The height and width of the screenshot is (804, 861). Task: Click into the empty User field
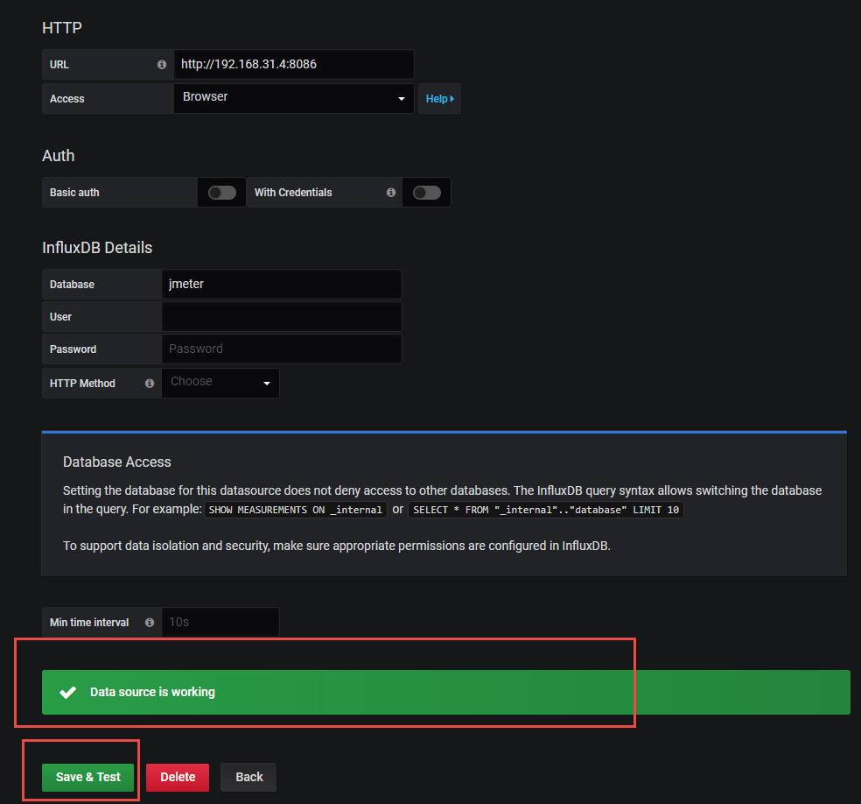point(281,316)
